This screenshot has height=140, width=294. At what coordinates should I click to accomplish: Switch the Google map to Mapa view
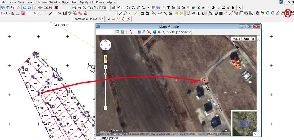[x=236, y=39]
